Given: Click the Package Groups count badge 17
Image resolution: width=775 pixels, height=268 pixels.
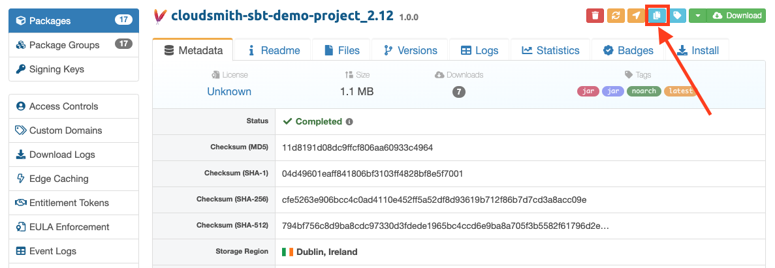Looking at the screenshot, I should click(123, 44).
